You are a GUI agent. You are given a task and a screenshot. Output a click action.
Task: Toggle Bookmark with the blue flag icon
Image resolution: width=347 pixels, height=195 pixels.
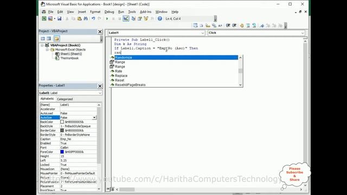[262, 25]
